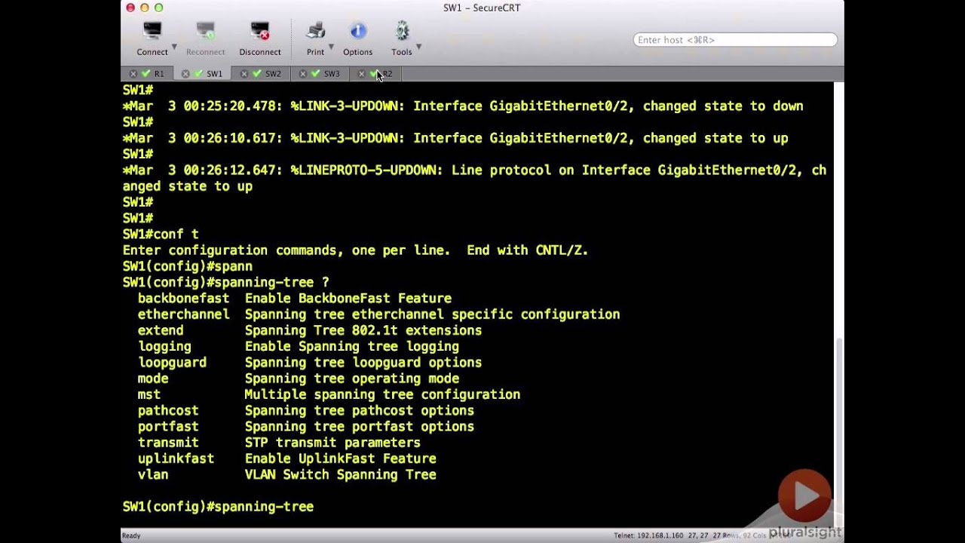Click the 00:26:10.617 log line
The image size is (965, 543).
coord(455,138)
